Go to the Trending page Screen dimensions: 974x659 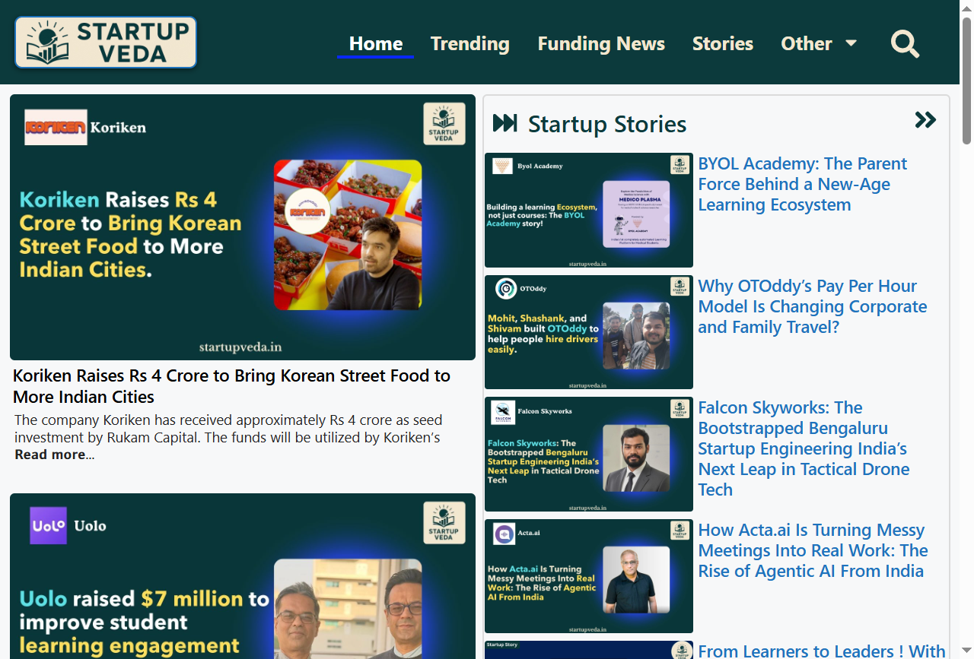coord(469,44)
